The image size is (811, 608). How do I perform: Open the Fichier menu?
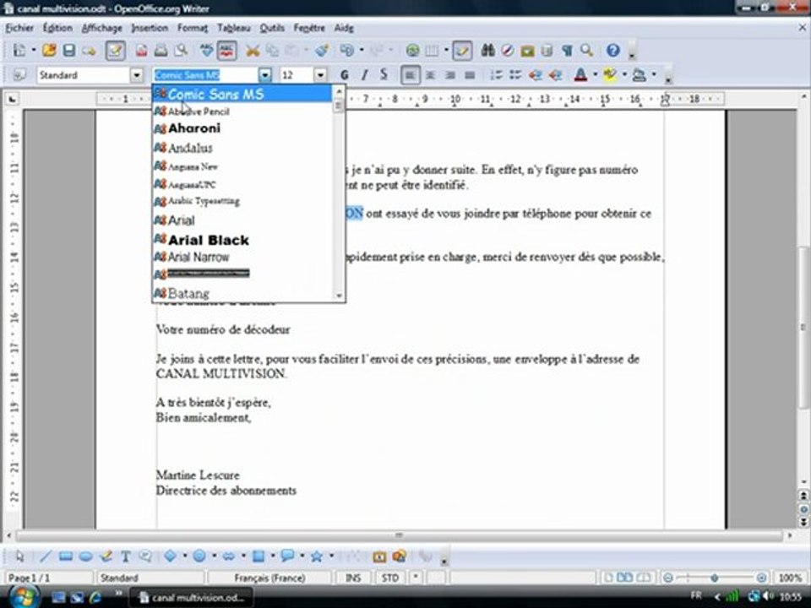pyautogui.click(x=19, y=28)
